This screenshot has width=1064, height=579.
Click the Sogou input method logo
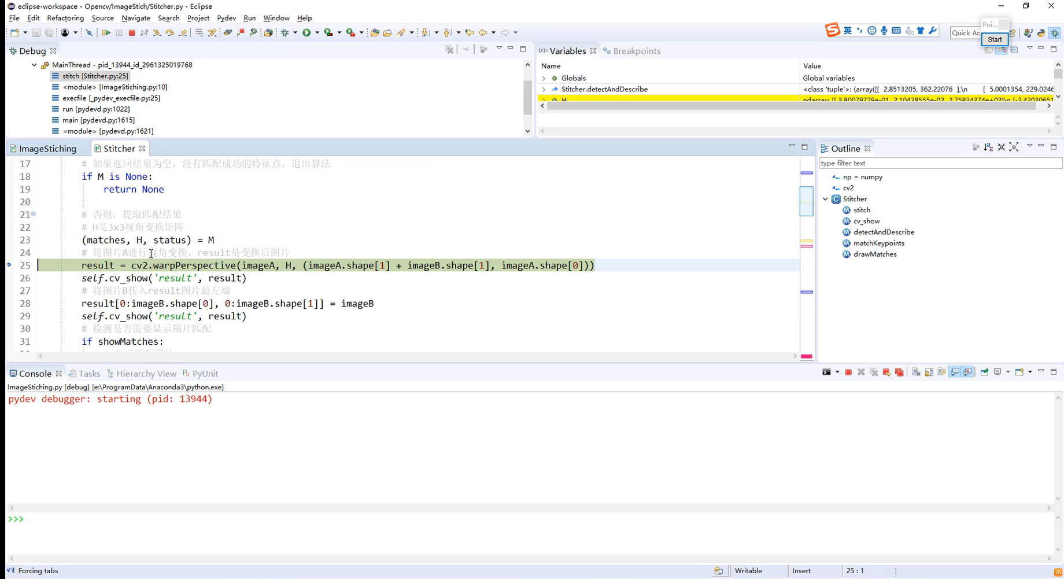tap(832, 30)
